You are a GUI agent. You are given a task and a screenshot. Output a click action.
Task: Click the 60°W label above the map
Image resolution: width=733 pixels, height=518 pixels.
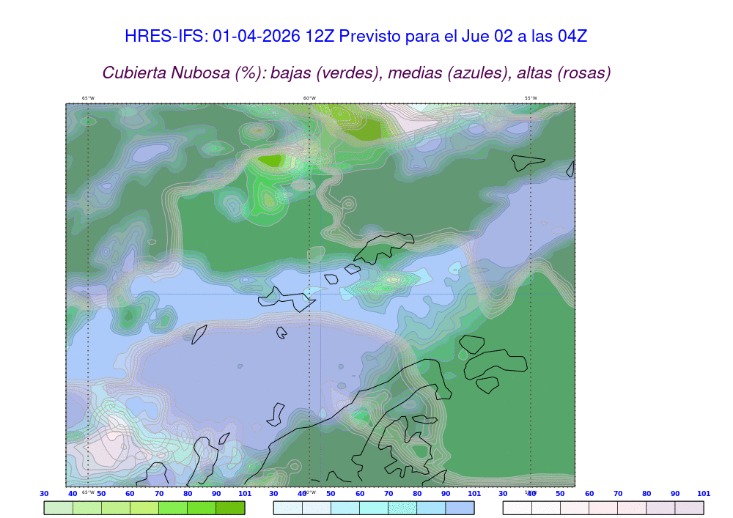pyautogui.click(x=309, y=98)
